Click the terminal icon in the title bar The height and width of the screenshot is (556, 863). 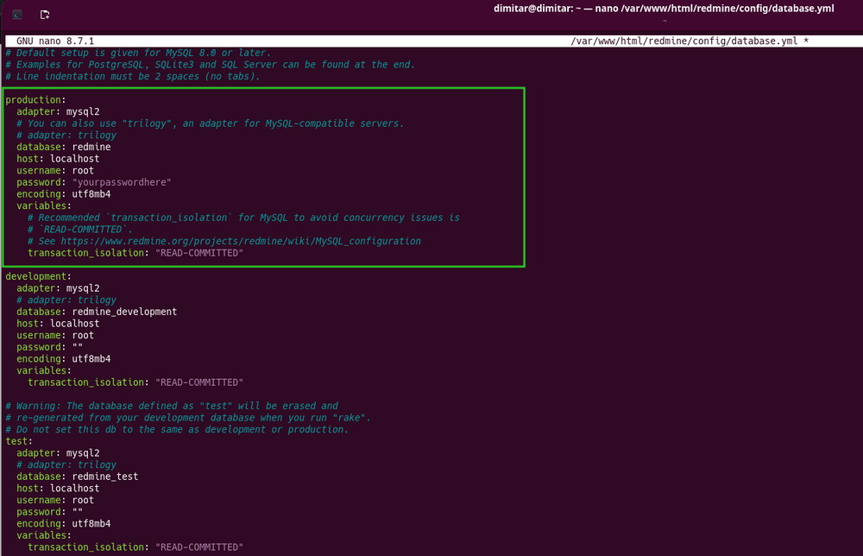17,15
